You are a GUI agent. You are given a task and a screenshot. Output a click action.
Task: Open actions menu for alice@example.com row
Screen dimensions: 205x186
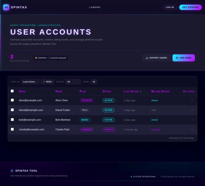click(192, 100)
